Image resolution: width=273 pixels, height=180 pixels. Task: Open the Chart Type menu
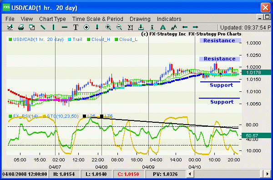tap(52, 19)
